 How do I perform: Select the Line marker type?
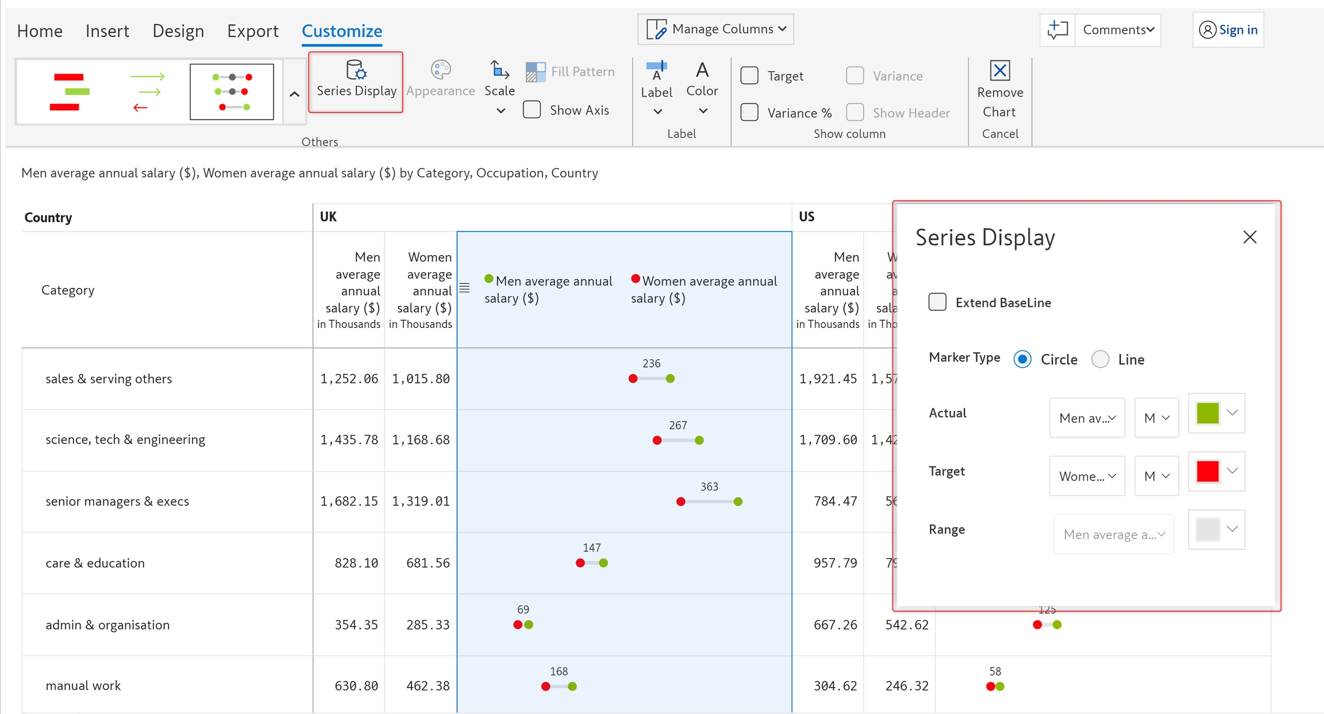pos(1100,360)
